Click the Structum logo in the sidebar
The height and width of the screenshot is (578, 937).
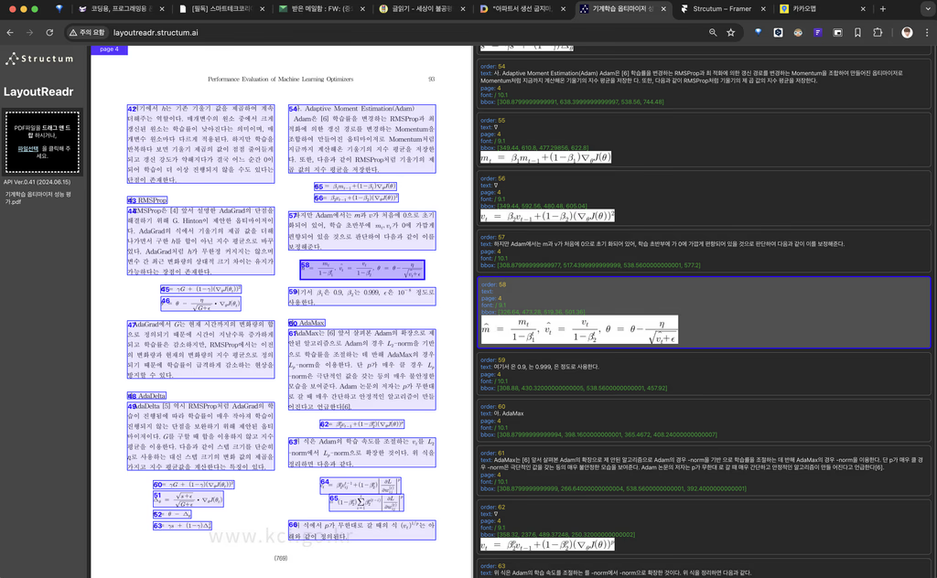[38, 59]
